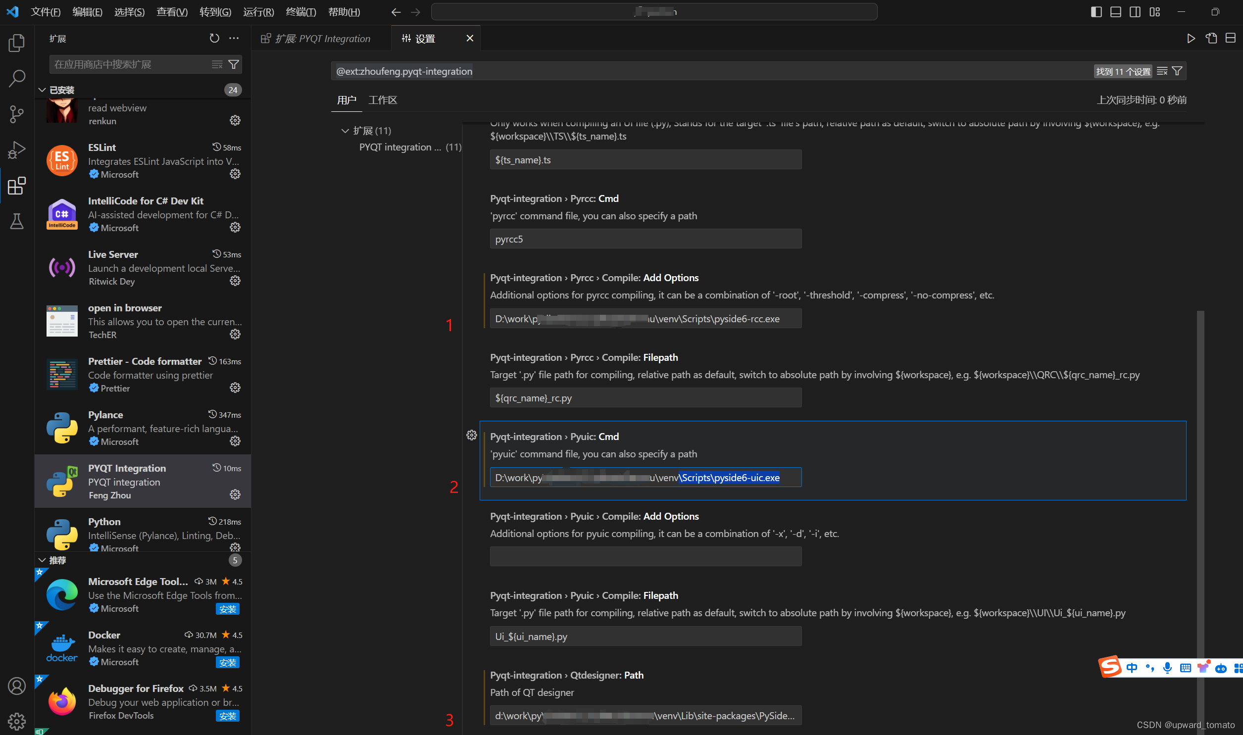Image resolution: width=1243 pixels, height=735 pixels.
Task: Manage ESLint extension gear
Action: click(235, 174)
